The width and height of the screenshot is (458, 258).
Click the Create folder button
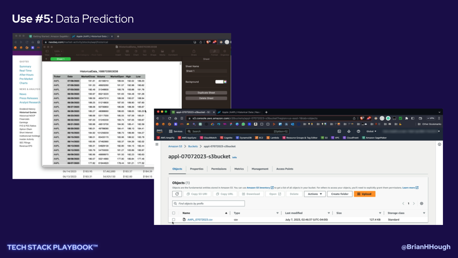coord(340,194)
